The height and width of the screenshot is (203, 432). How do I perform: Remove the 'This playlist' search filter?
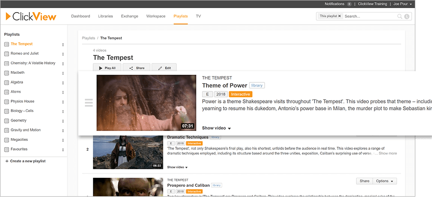coord(339,16)
